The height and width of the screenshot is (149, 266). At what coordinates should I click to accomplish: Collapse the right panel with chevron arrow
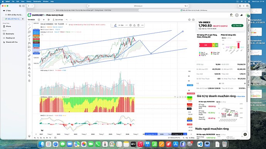[x=249, y=20]
